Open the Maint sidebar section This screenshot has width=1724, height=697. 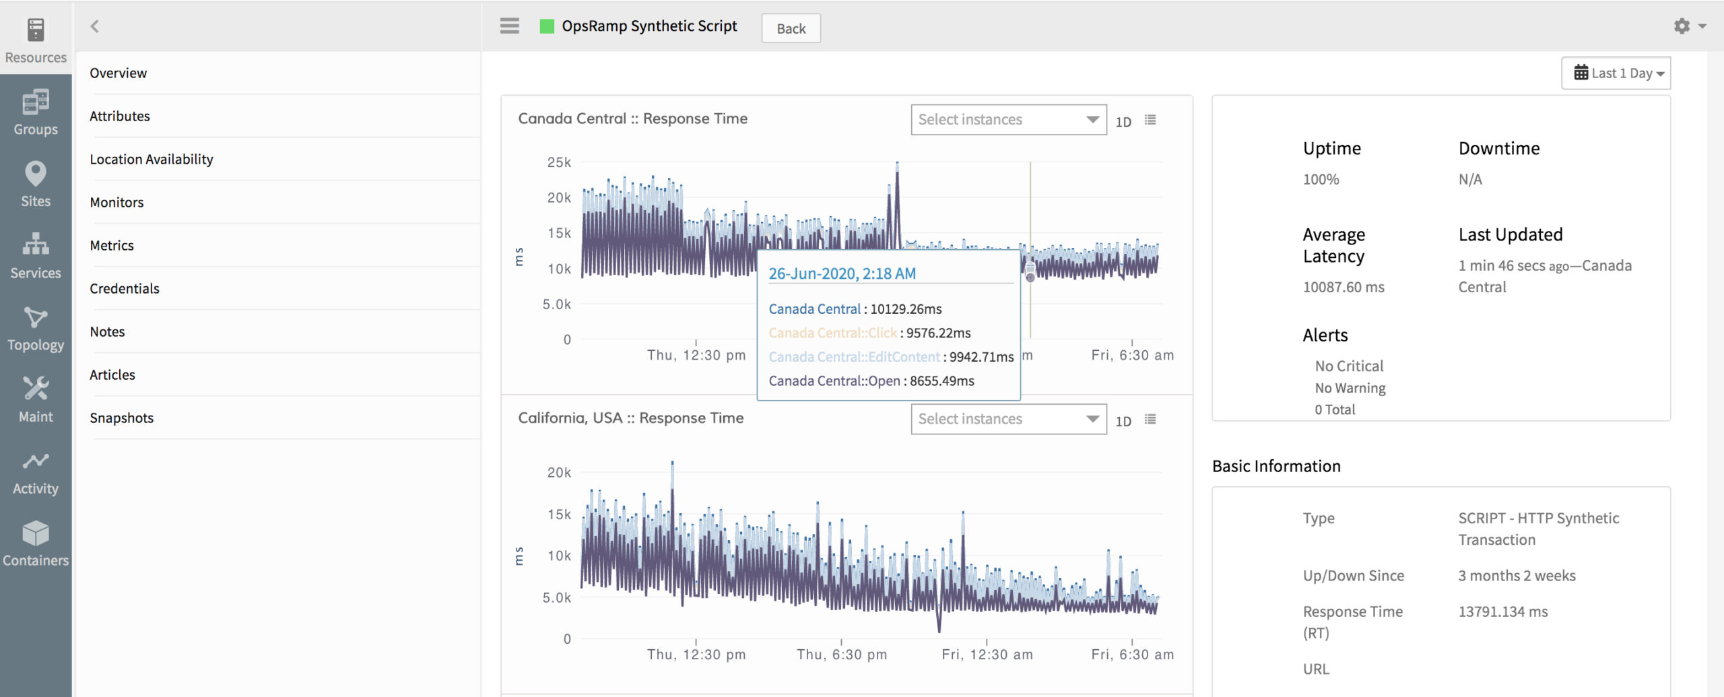coord(36,399)
